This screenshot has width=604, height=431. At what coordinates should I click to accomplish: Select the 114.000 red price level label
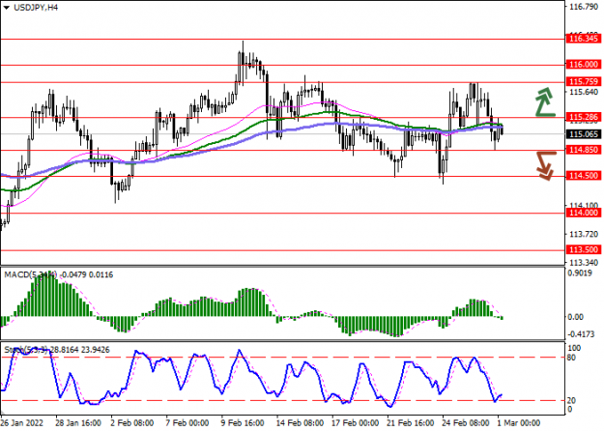[x=584, y=213]
